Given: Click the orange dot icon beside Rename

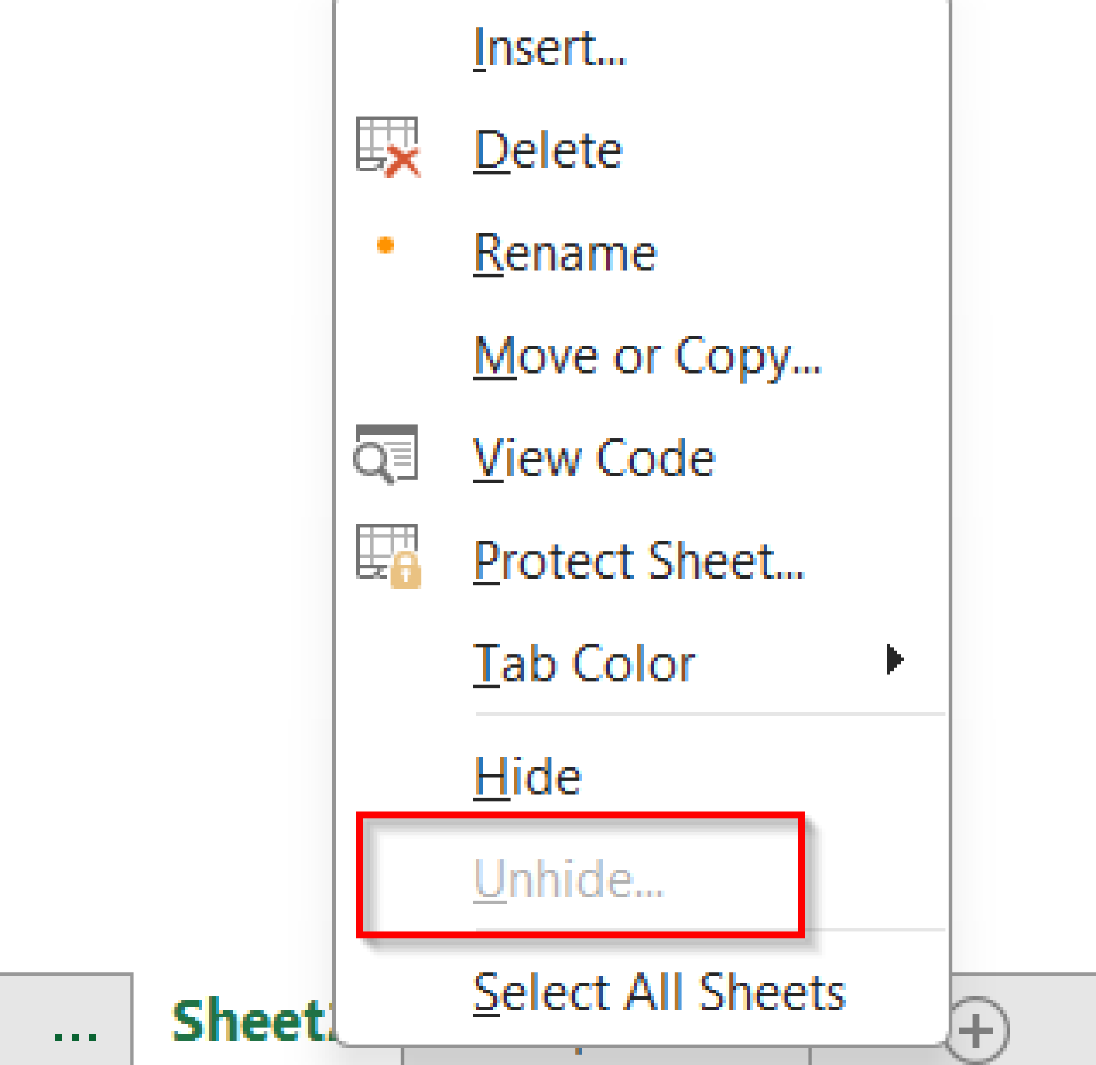Looking at the screenshot, I should (x=385, y=246).
